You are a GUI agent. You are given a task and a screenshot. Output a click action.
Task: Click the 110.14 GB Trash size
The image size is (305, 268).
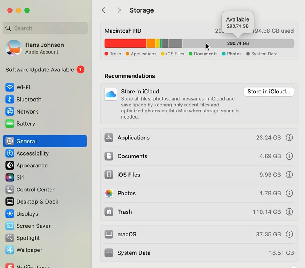(x=267, y=212)
